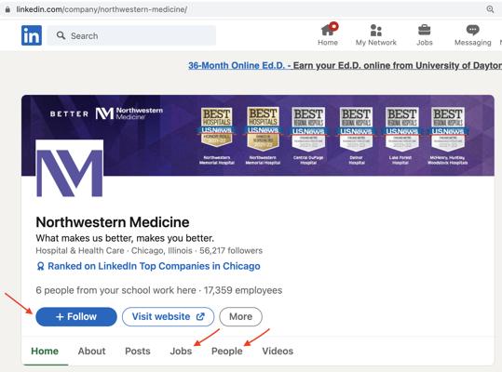Click the search magnifier icon
This screenshot has width=502, height=372.
tap(61, 35)
